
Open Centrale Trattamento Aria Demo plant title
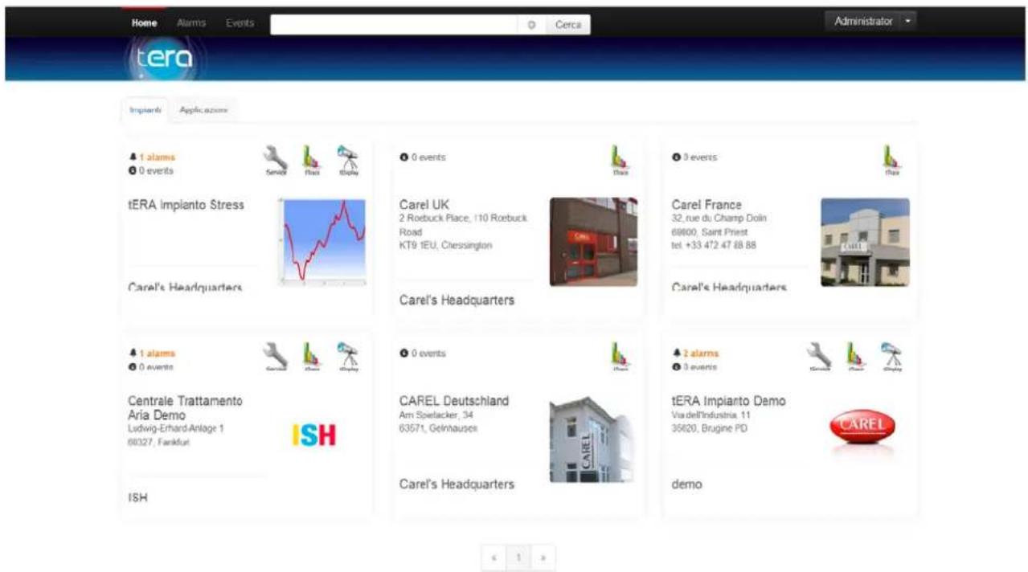click(x=185, y=408)
